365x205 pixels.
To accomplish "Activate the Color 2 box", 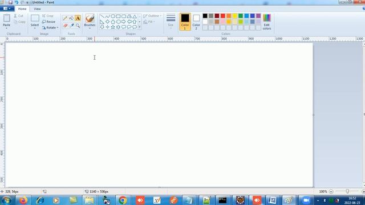I will click(x=196, y=22).
